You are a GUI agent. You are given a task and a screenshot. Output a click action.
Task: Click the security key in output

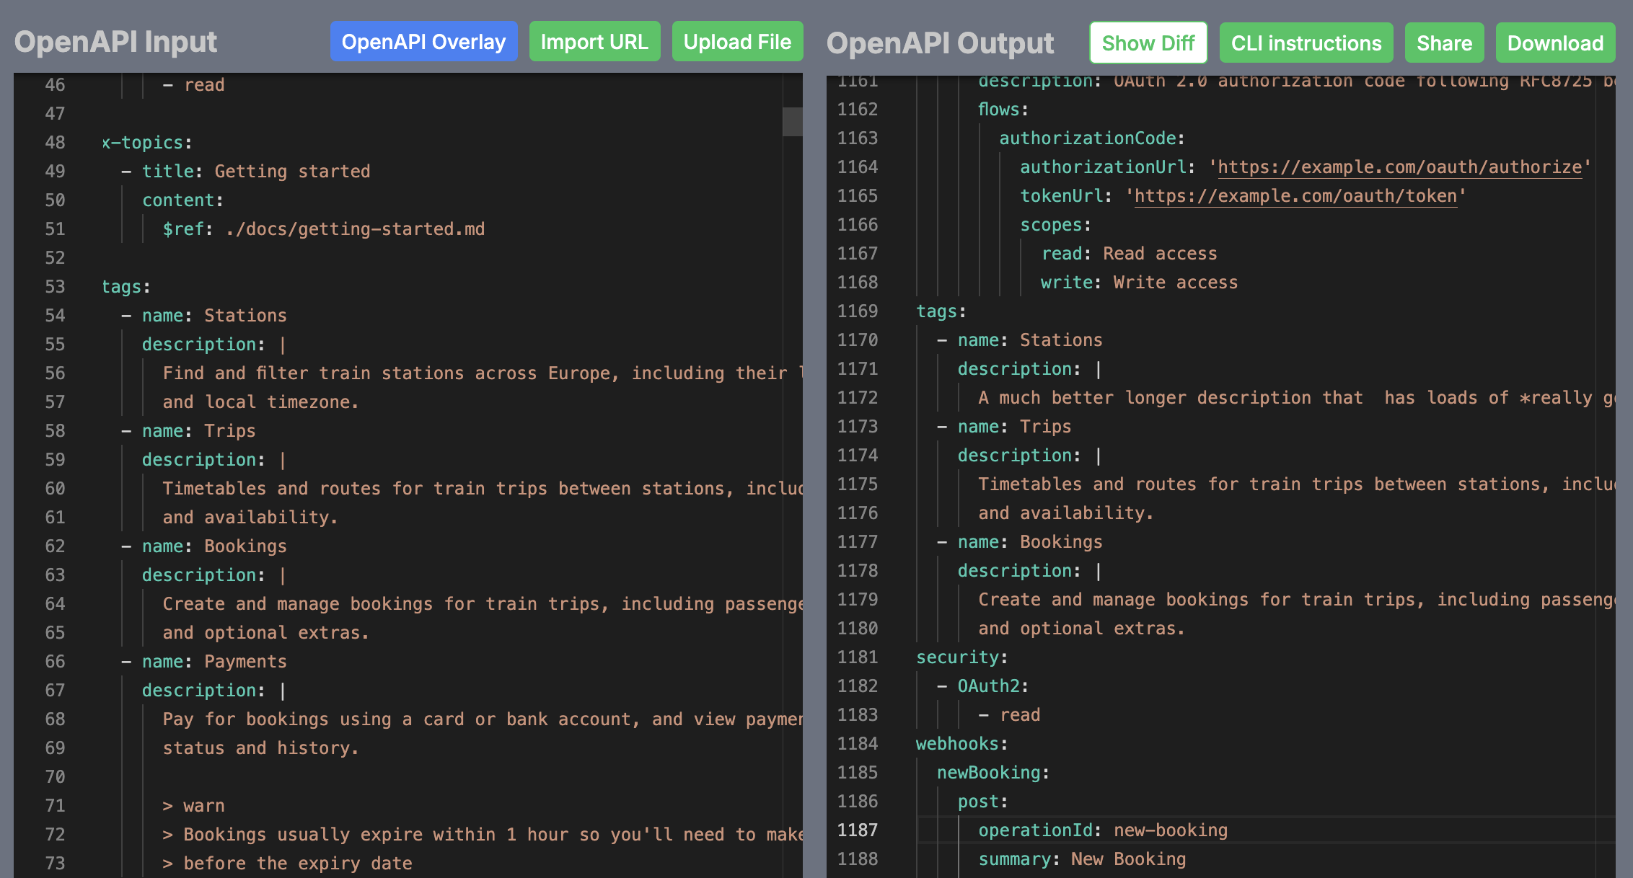958,657
